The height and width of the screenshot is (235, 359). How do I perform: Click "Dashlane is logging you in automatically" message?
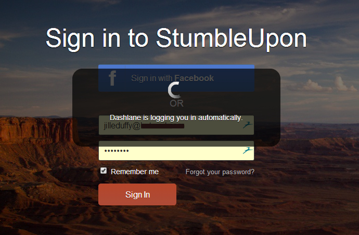click(176, 117)
